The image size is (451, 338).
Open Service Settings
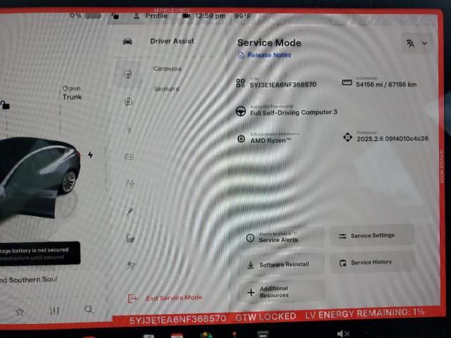[372, 236]
